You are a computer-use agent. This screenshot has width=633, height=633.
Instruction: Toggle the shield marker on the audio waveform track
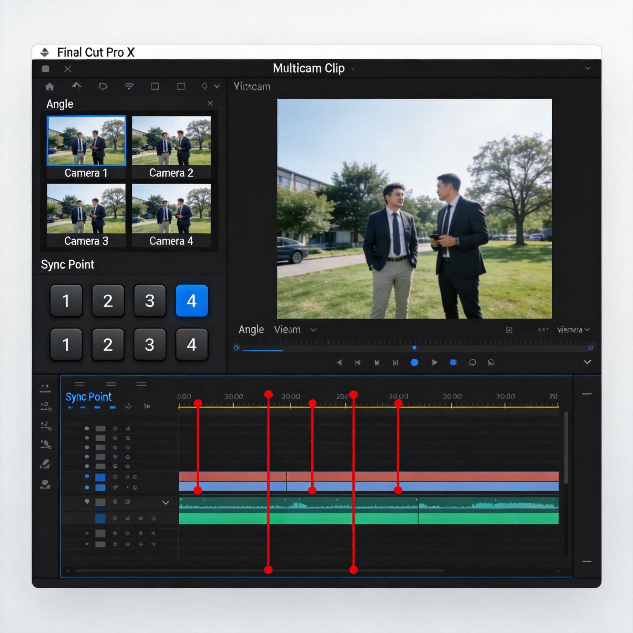point(87,501)
